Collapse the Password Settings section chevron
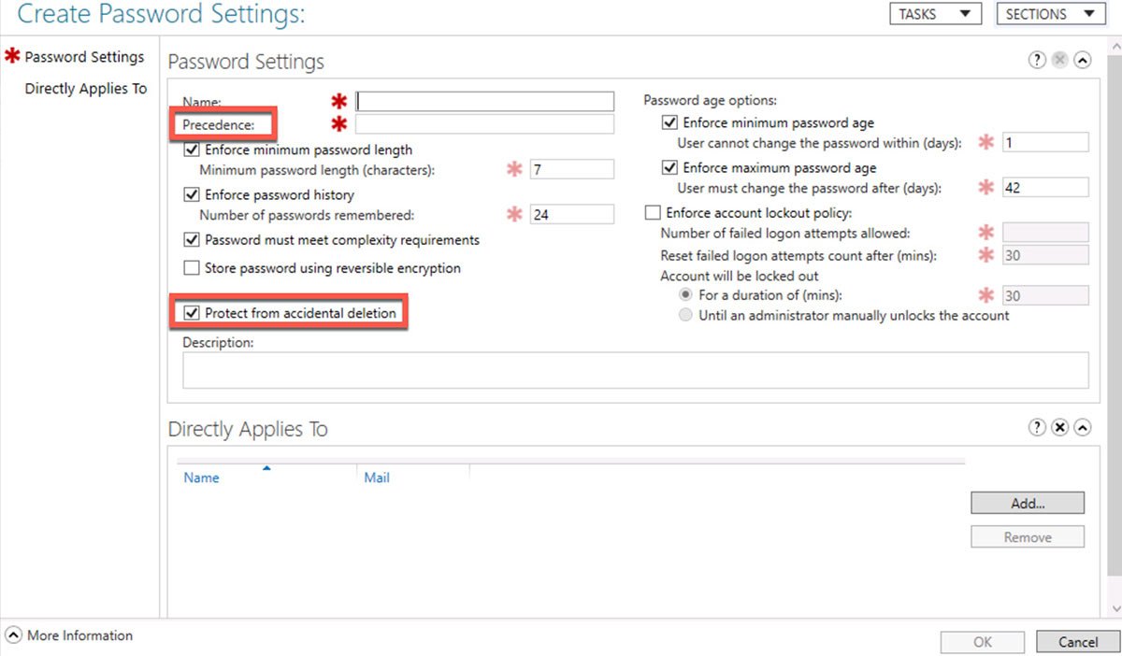Image resolution: width=1122 pixels, height=656 pixels. click(1082, 59)
